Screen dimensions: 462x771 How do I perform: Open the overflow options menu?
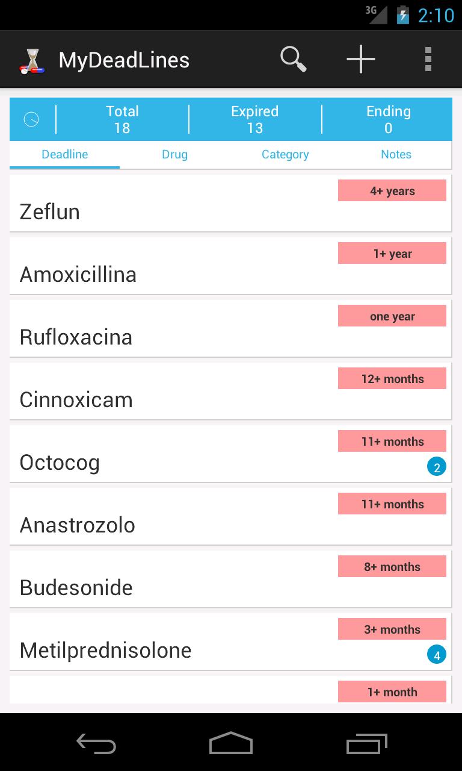[428, 60]
